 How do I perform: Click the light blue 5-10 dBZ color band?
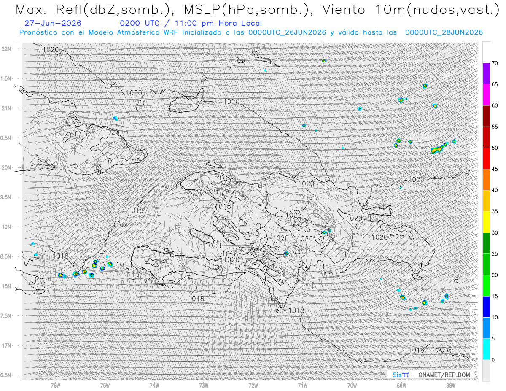(486, 328)
